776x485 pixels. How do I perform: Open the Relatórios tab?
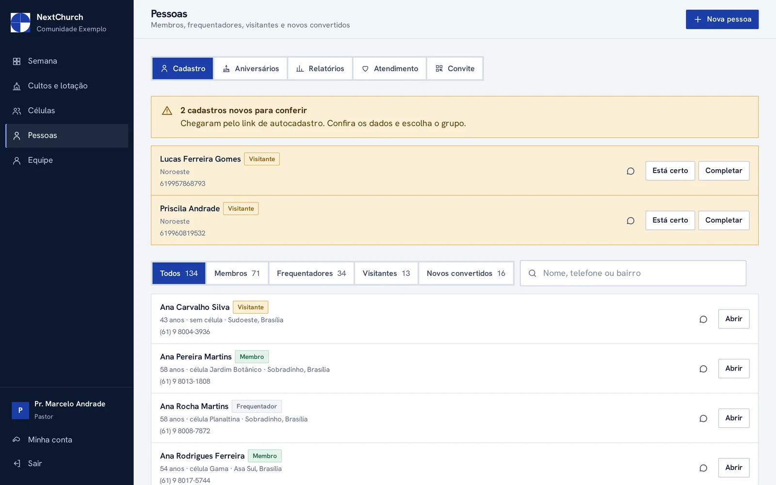[x=320, y=68]
